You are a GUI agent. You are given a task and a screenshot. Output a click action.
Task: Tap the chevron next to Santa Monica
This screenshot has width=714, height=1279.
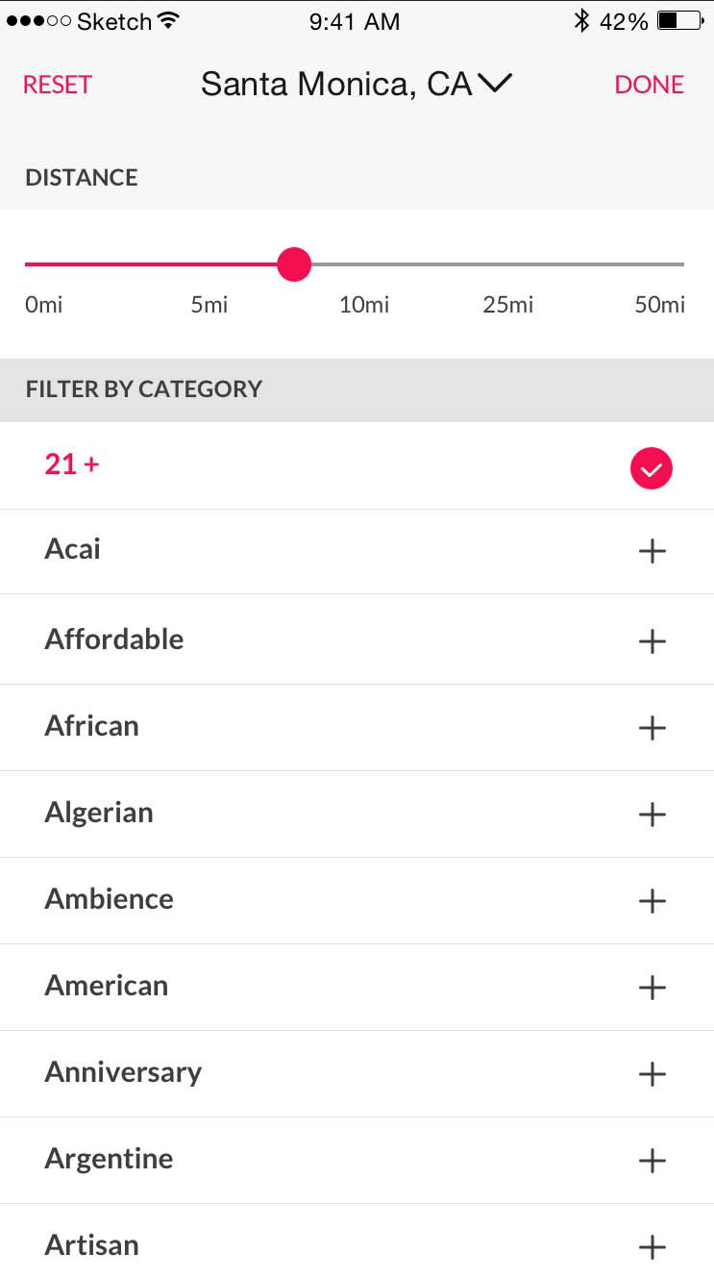coord(495,85)
